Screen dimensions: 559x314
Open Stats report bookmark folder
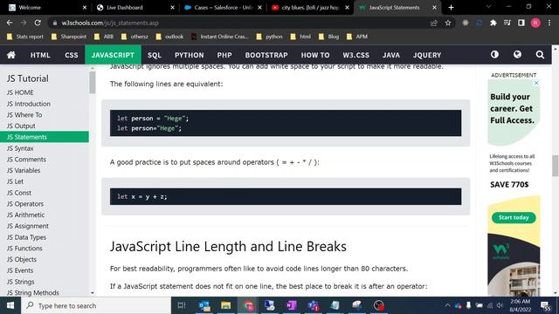pyautogui.click(x=25, y=37)
